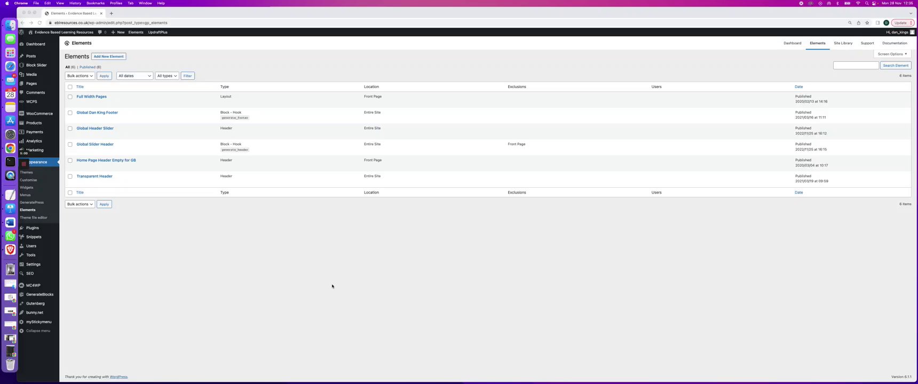
Task: Open Microsoft Word from the dock
Action: [x=10, y=222]
